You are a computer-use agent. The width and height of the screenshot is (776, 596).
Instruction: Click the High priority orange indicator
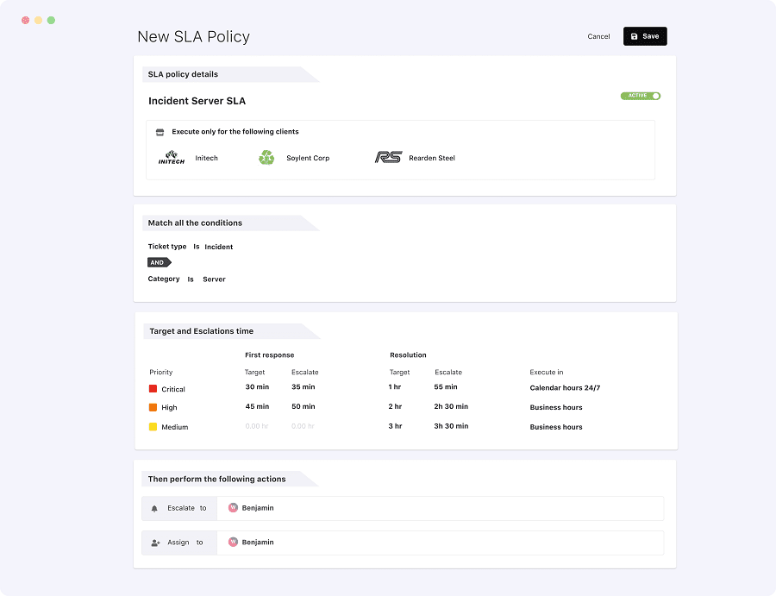153,407
